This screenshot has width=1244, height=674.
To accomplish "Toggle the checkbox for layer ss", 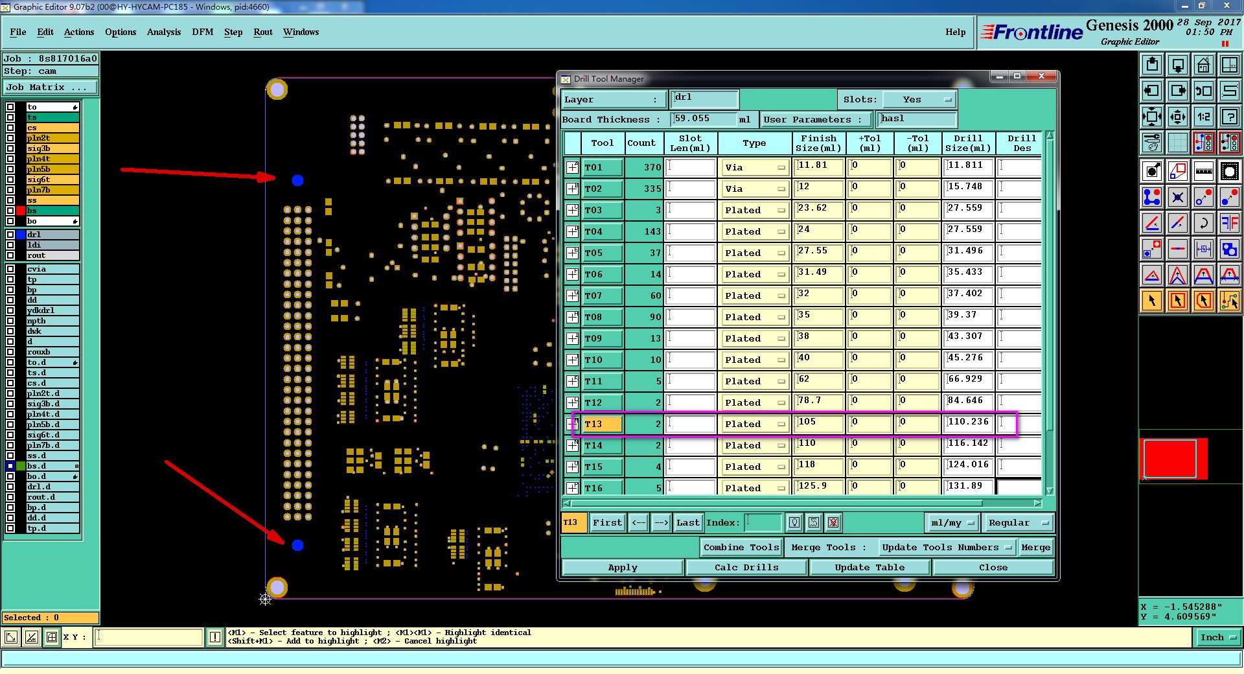I will click(10, 200).
